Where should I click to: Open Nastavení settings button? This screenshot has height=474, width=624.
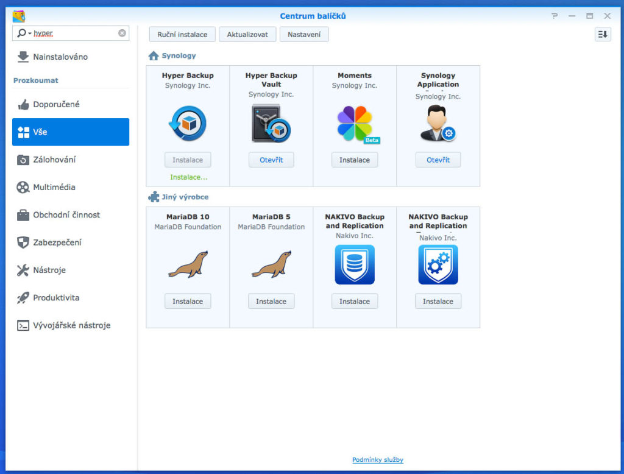point(304,35)
